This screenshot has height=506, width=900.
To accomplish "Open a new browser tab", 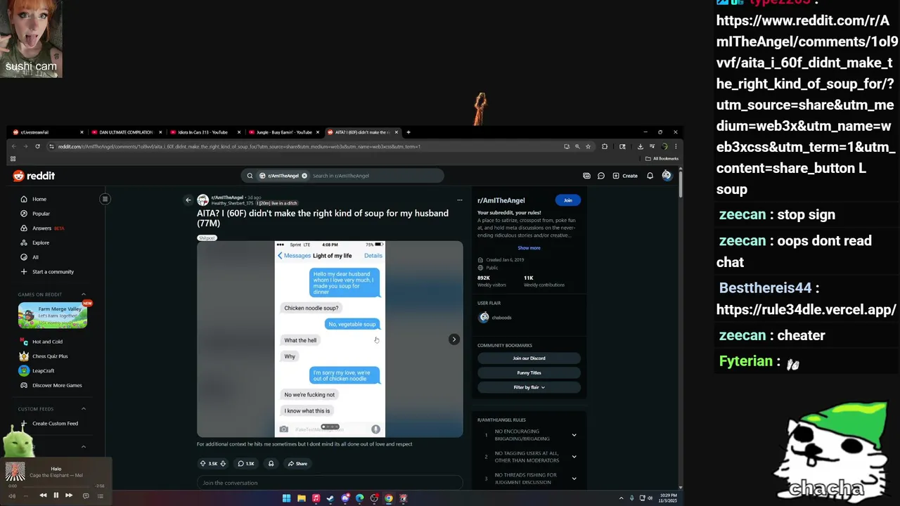I will click(409, 132).
